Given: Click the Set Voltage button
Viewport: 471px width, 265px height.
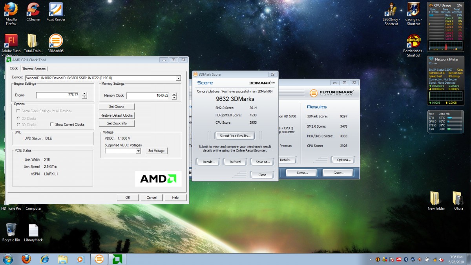Looking at the screenshot, I should pos(157,151).
